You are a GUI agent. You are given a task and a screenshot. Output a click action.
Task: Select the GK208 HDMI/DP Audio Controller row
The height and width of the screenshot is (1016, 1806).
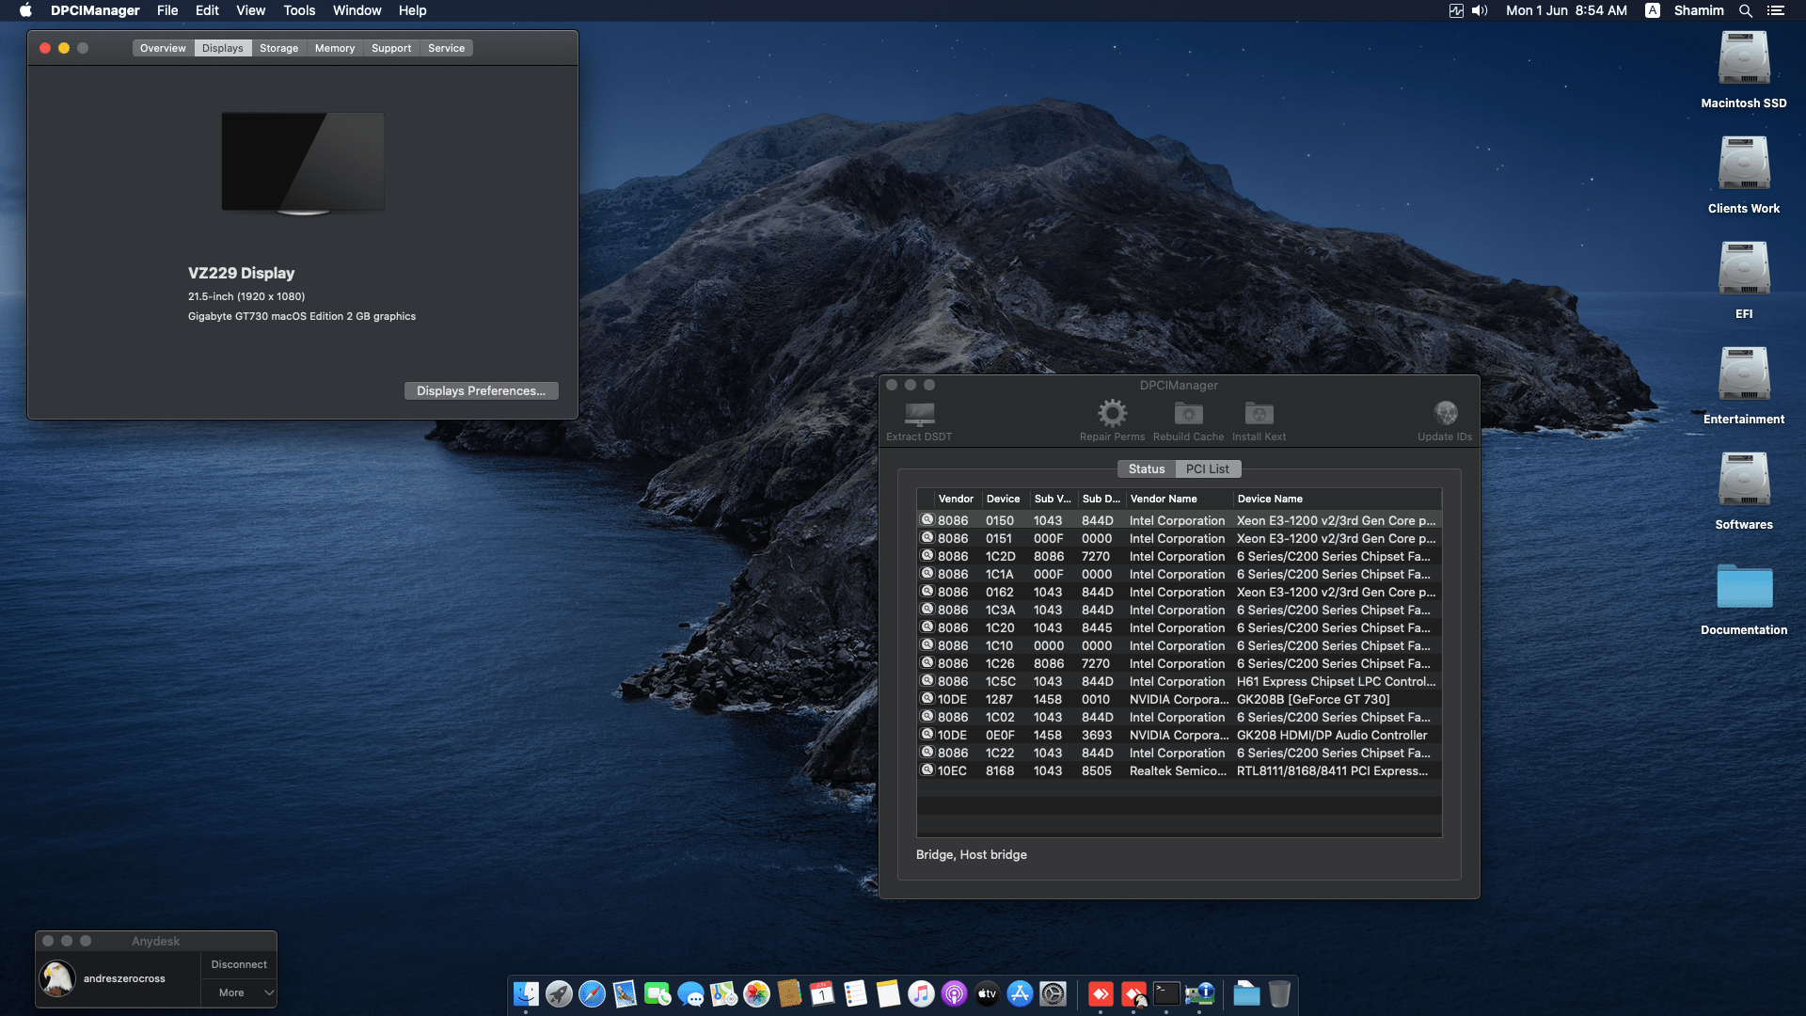1179,735
